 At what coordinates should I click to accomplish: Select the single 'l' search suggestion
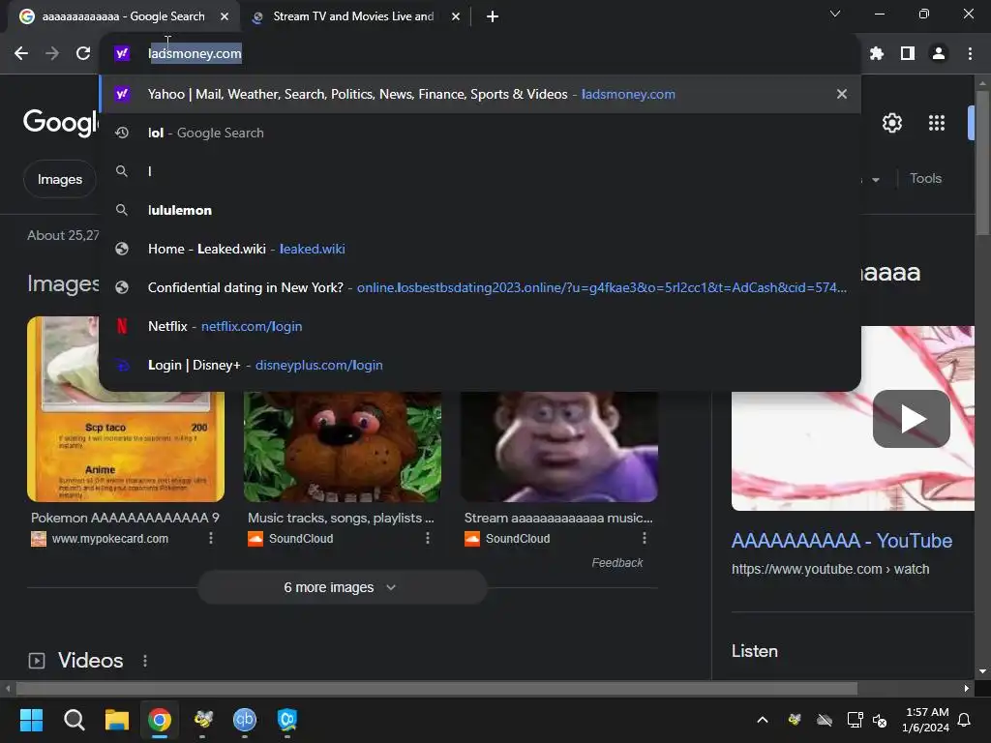(x=480, y=171)
